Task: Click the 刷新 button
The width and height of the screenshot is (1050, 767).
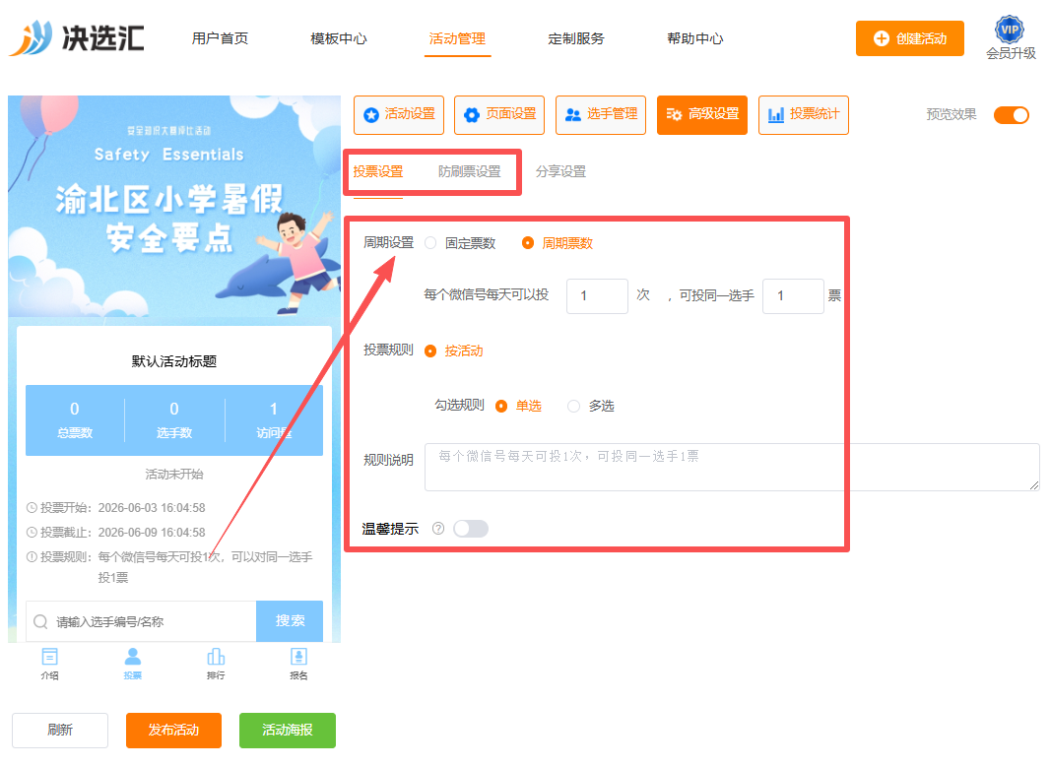Action: [60, 731]
